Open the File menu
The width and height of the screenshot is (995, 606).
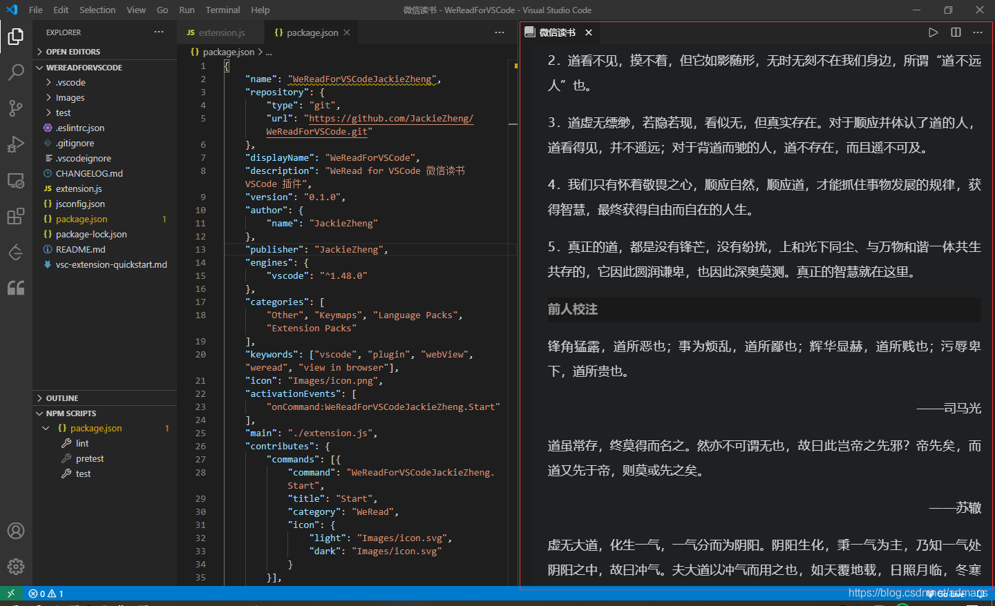coord(36,10)
